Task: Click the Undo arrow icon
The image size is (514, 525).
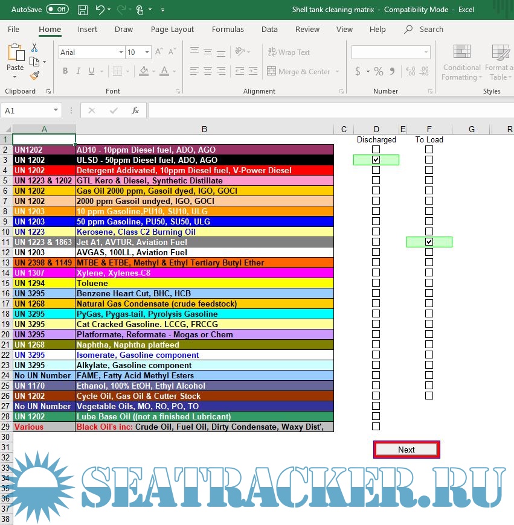Action: click(x=100, y=10)
